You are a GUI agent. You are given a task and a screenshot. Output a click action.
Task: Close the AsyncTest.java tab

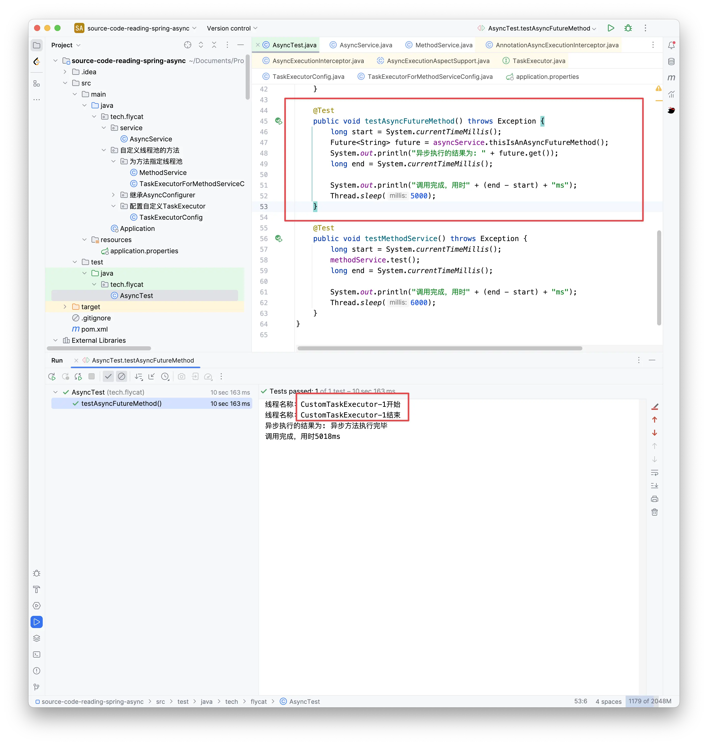click(258, 45)
